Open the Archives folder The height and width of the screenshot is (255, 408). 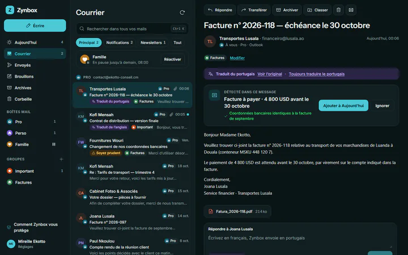(x=35, y=88)
